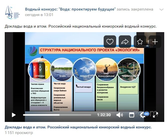This screenshot has width=168, height=138.
Task: Share the video using arrow icon
Action: click(125, 42)
